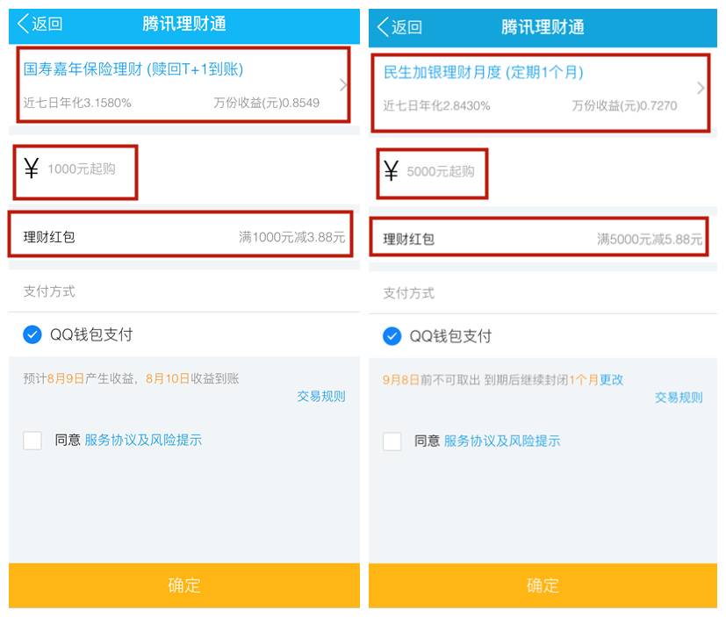Expand 民生加银理财月度 product chevron
Screen dimensions: 726x617
[x=701, y=88]
